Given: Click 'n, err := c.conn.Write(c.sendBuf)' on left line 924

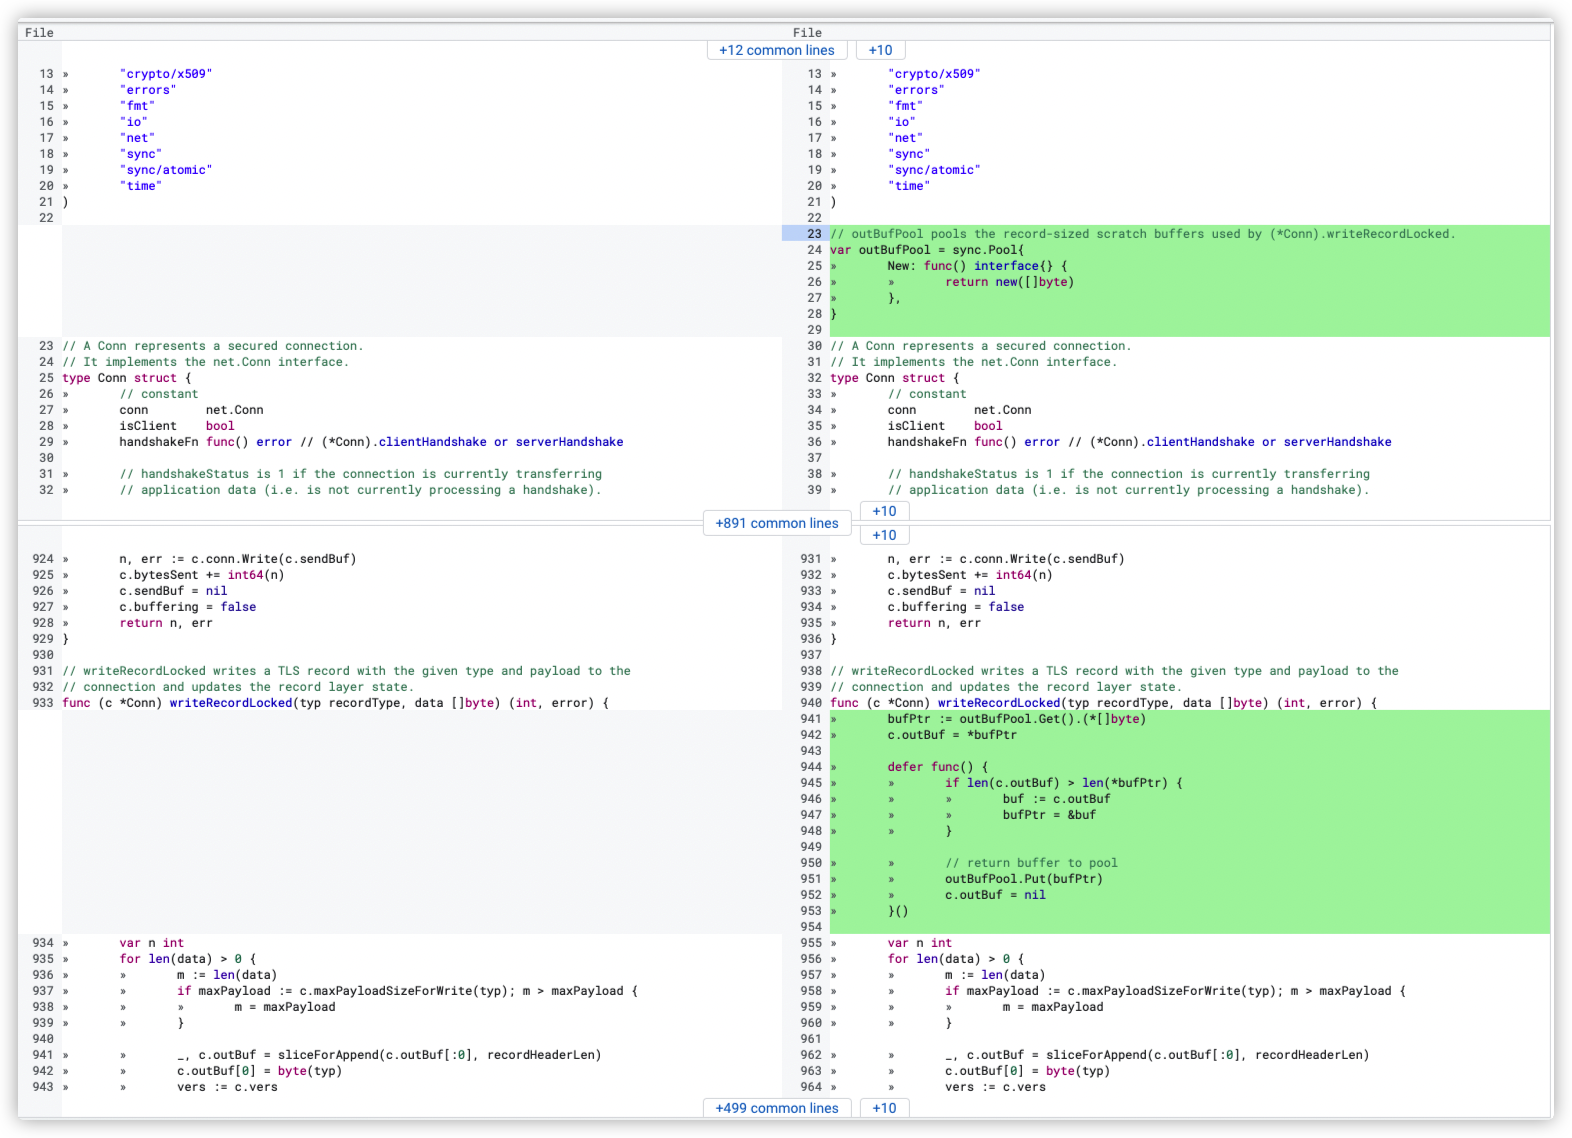Looking at the screenshot, I should click(x=237, y=558).
